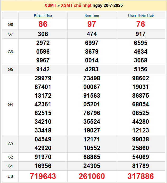The width and height of the screenshot is (167, 183).
Task: Open the Kon Tum province link
Action: coord(92,15)
